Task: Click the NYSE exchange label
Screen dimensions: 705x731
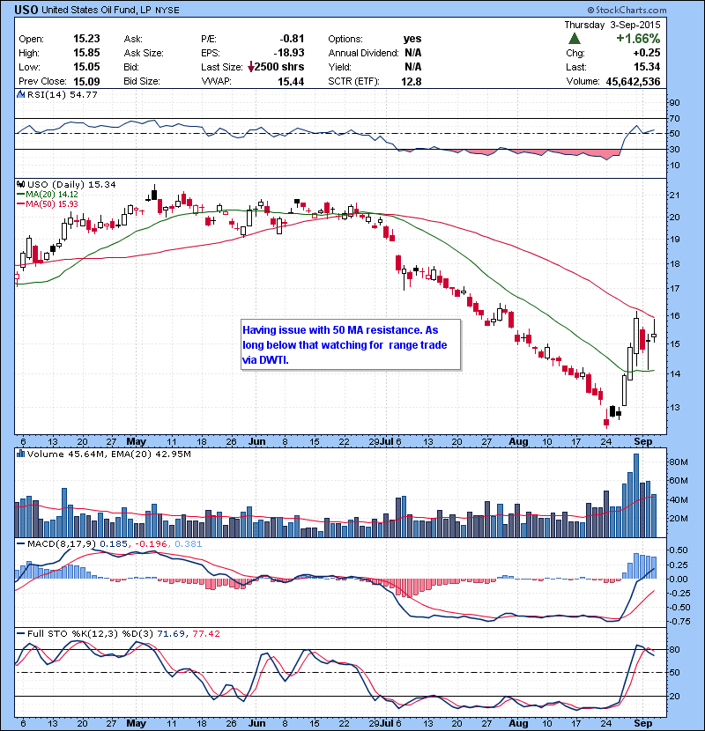Action: click(167, 11)
